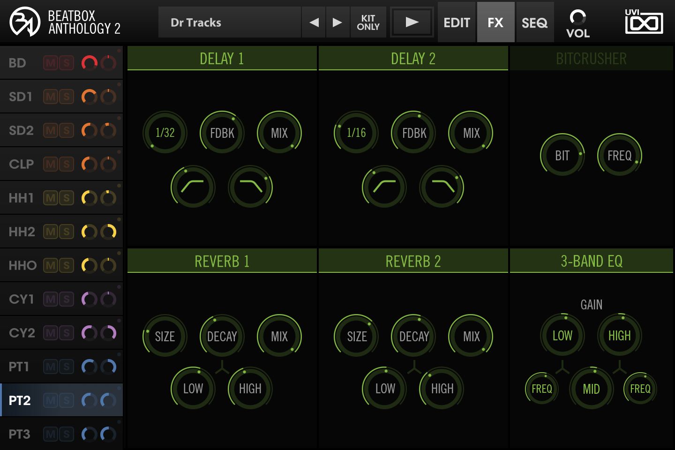675x450 pixels.
Task: Open the Dr Tracks preset selector
Action: point(230,22)
